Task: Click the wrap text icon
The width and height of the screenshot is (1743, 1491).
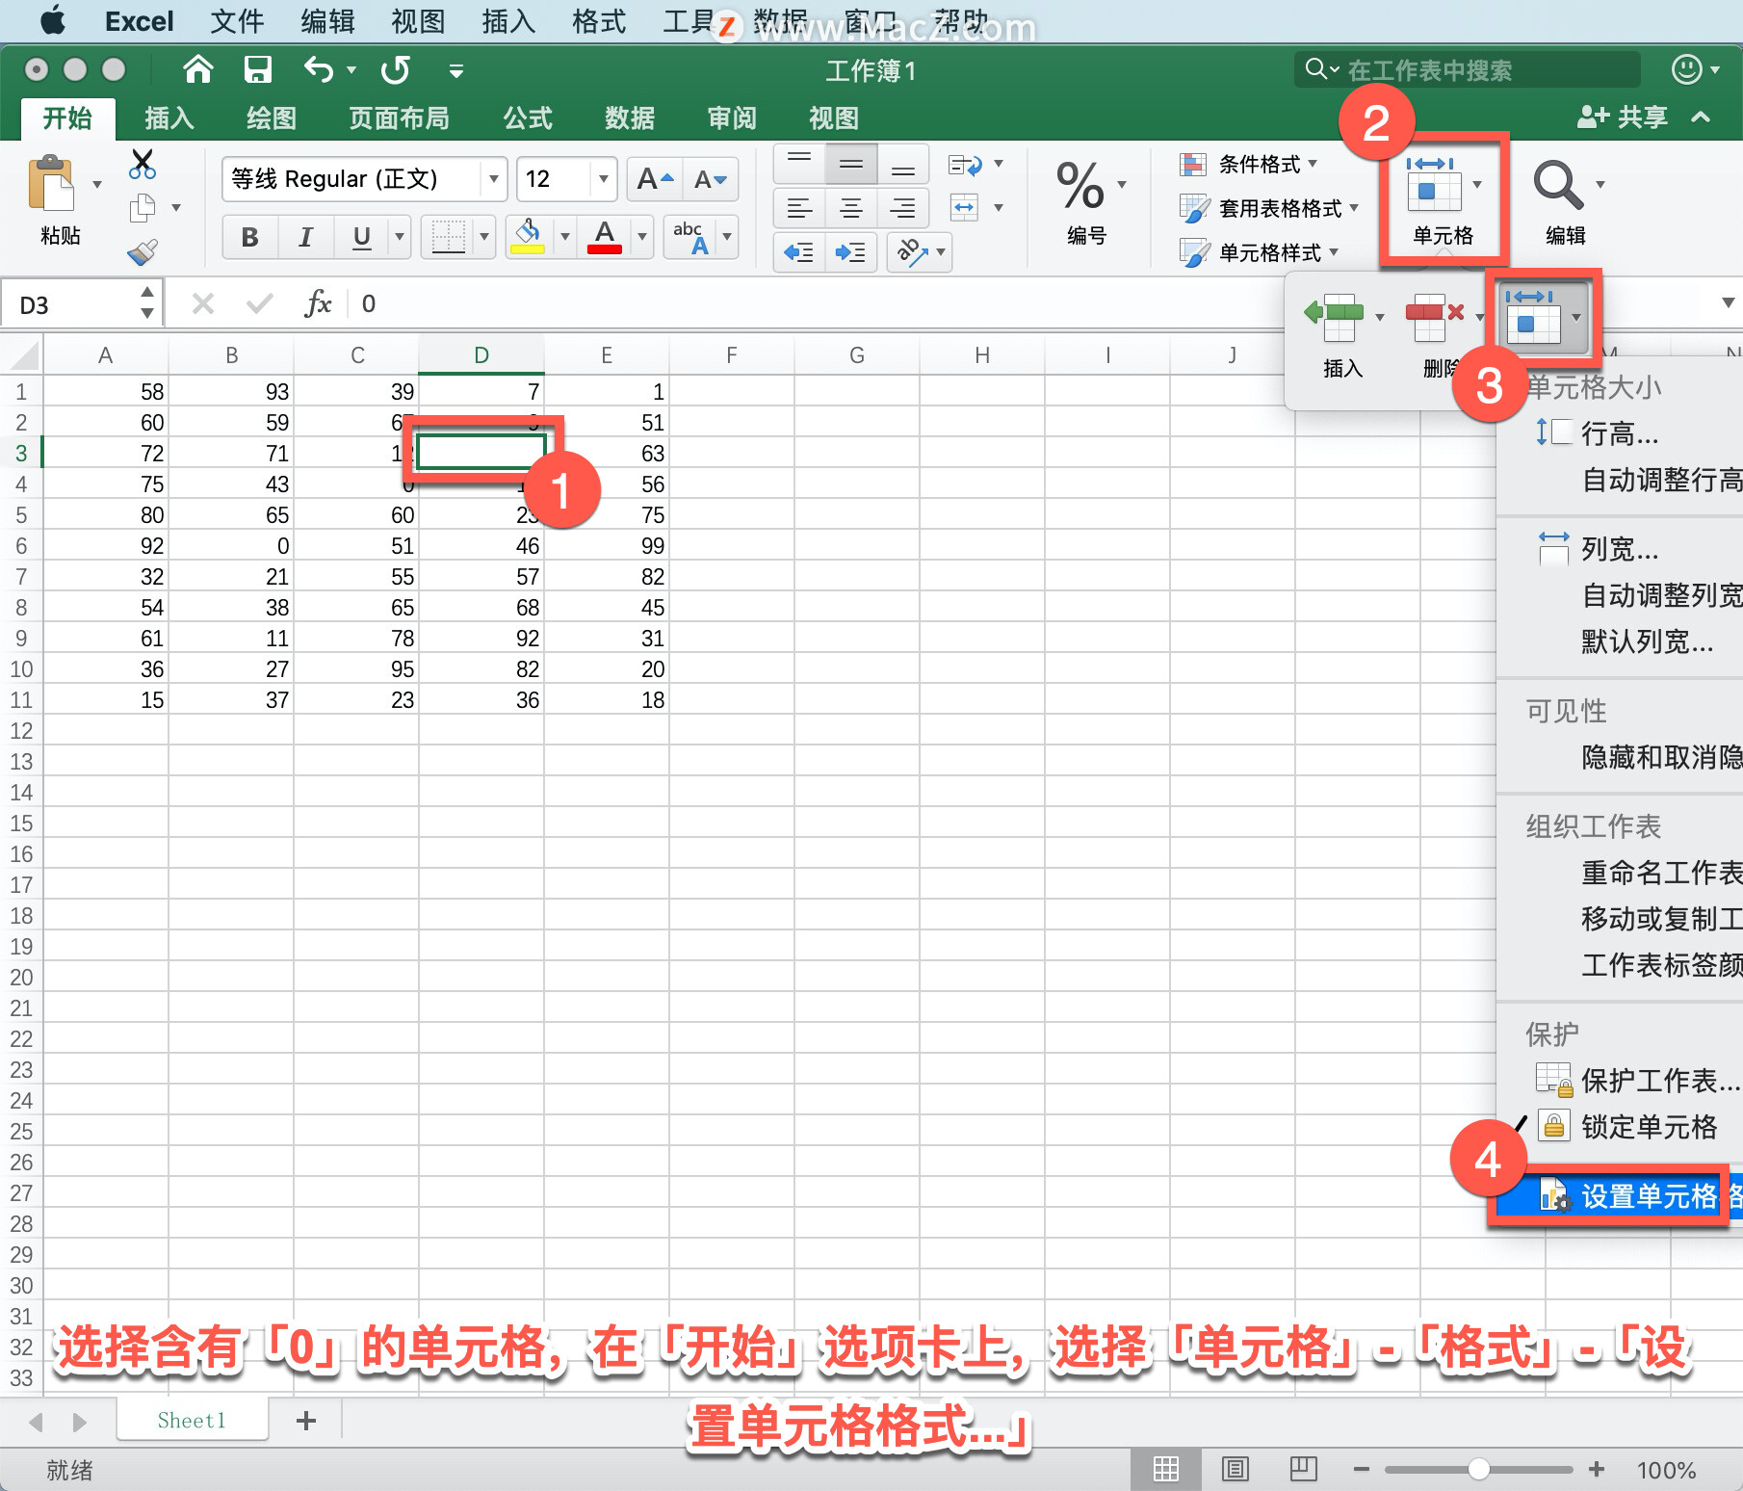Action: point(965,165)
